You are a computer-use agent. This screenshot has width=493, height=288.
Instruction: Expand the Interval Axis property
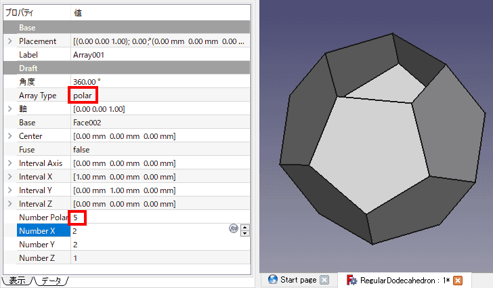tap(9, 163)
